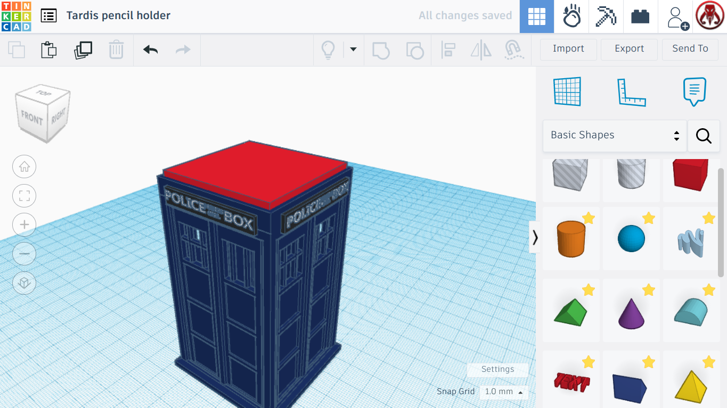Open the visibility options dropdown arrow
This screenshot has width=727, height=408.
[x=353, y=50]
